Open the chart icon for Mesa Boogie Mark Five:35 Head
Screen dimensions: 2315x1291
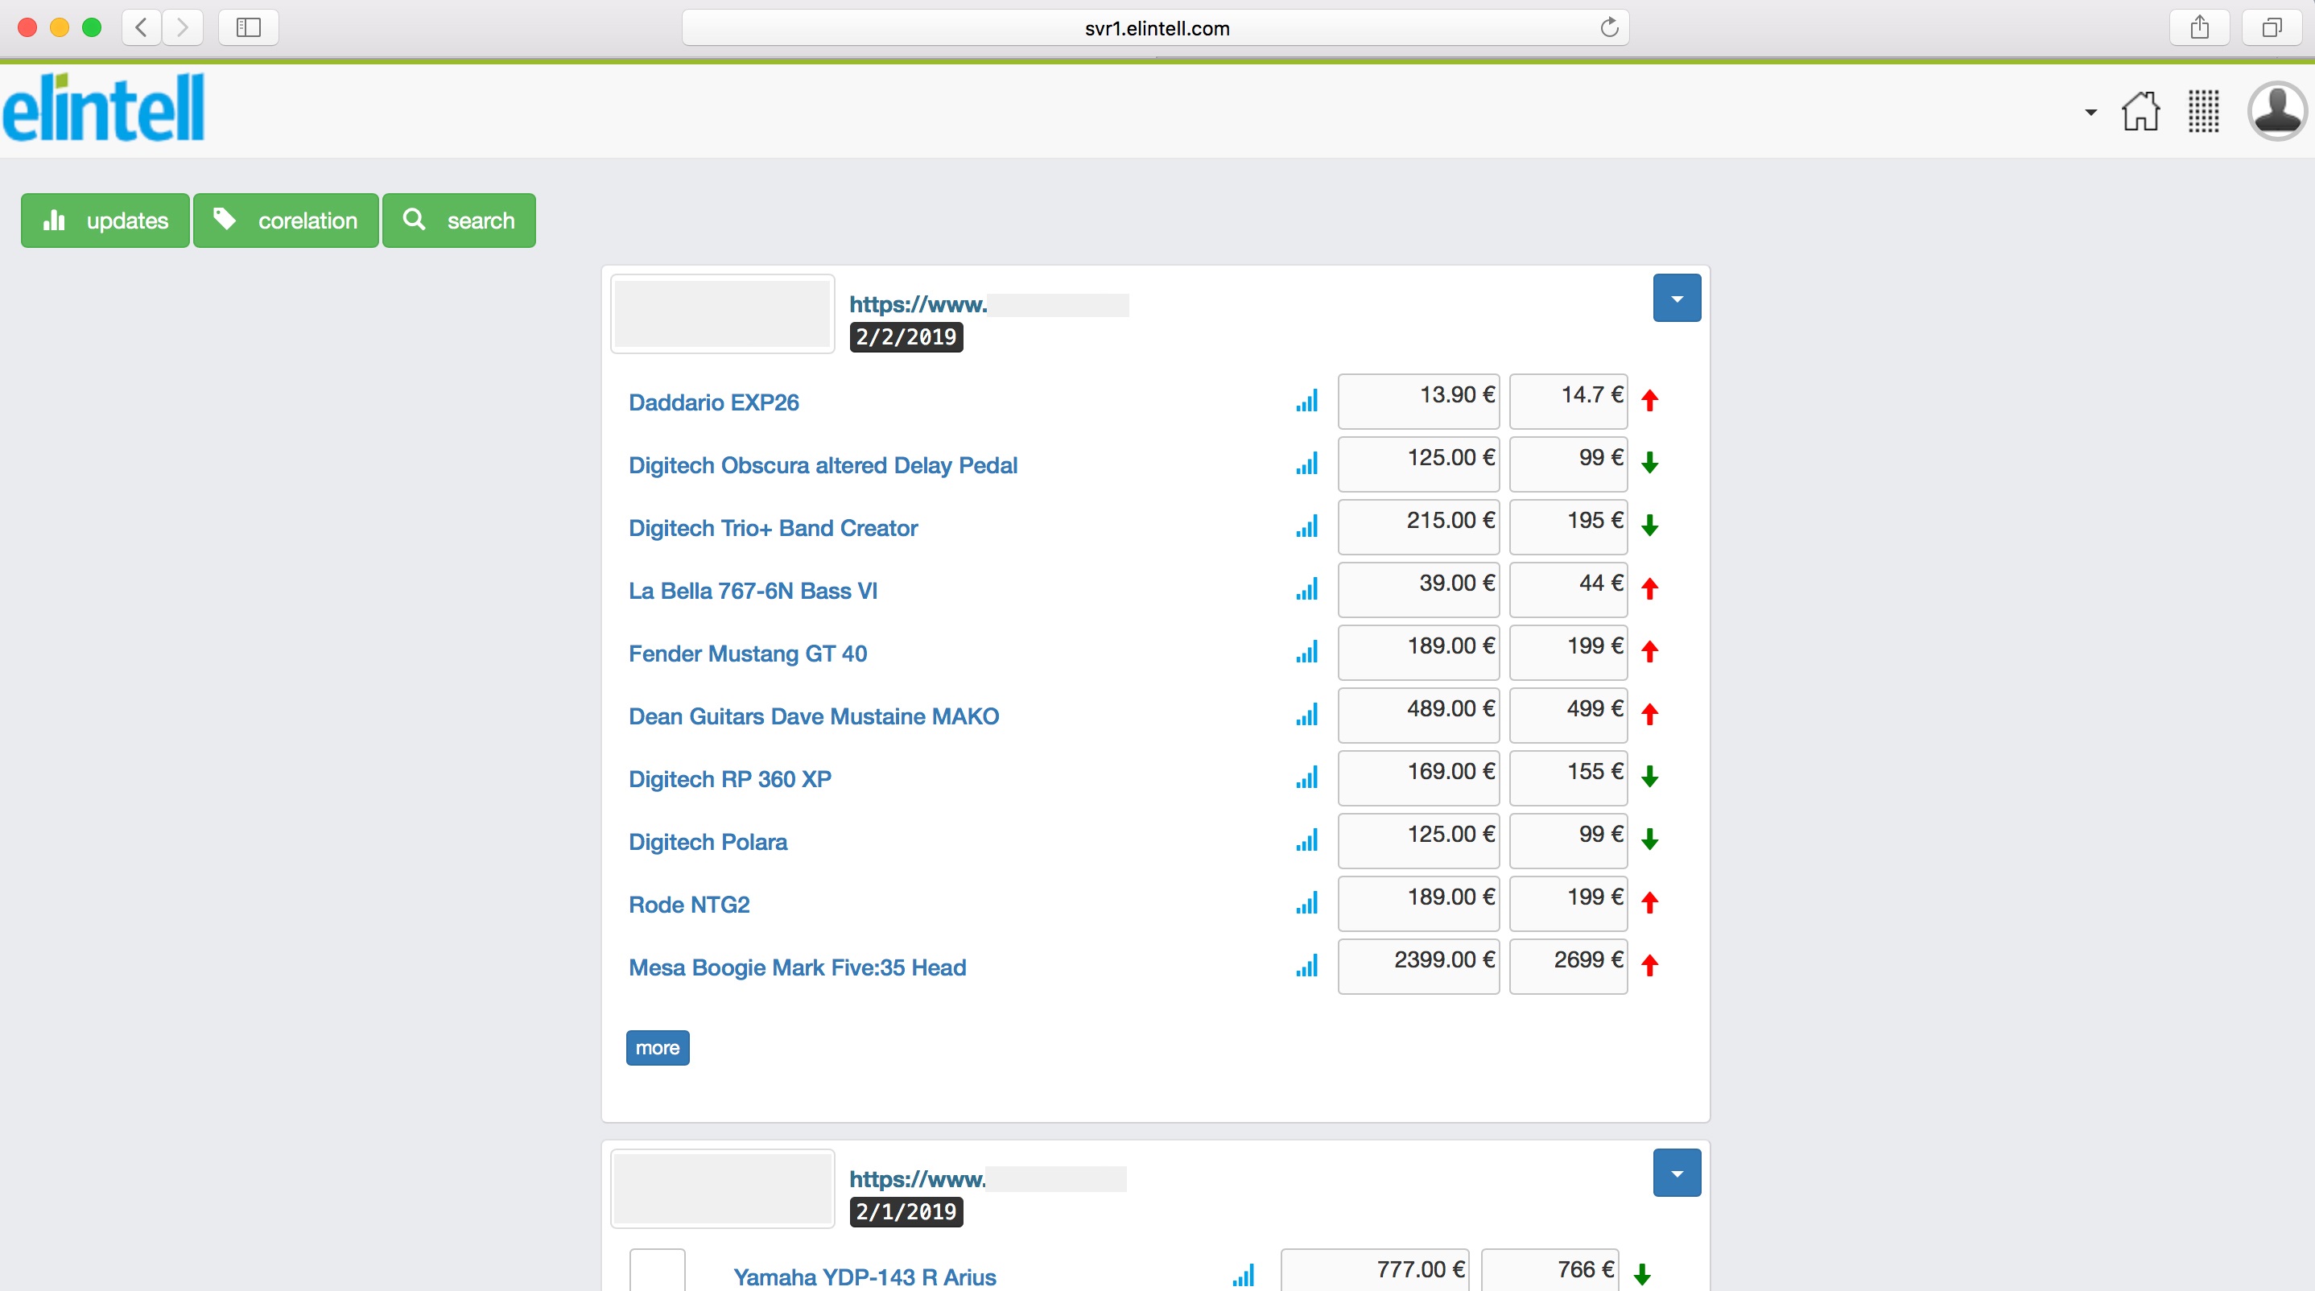[1306, 967]
